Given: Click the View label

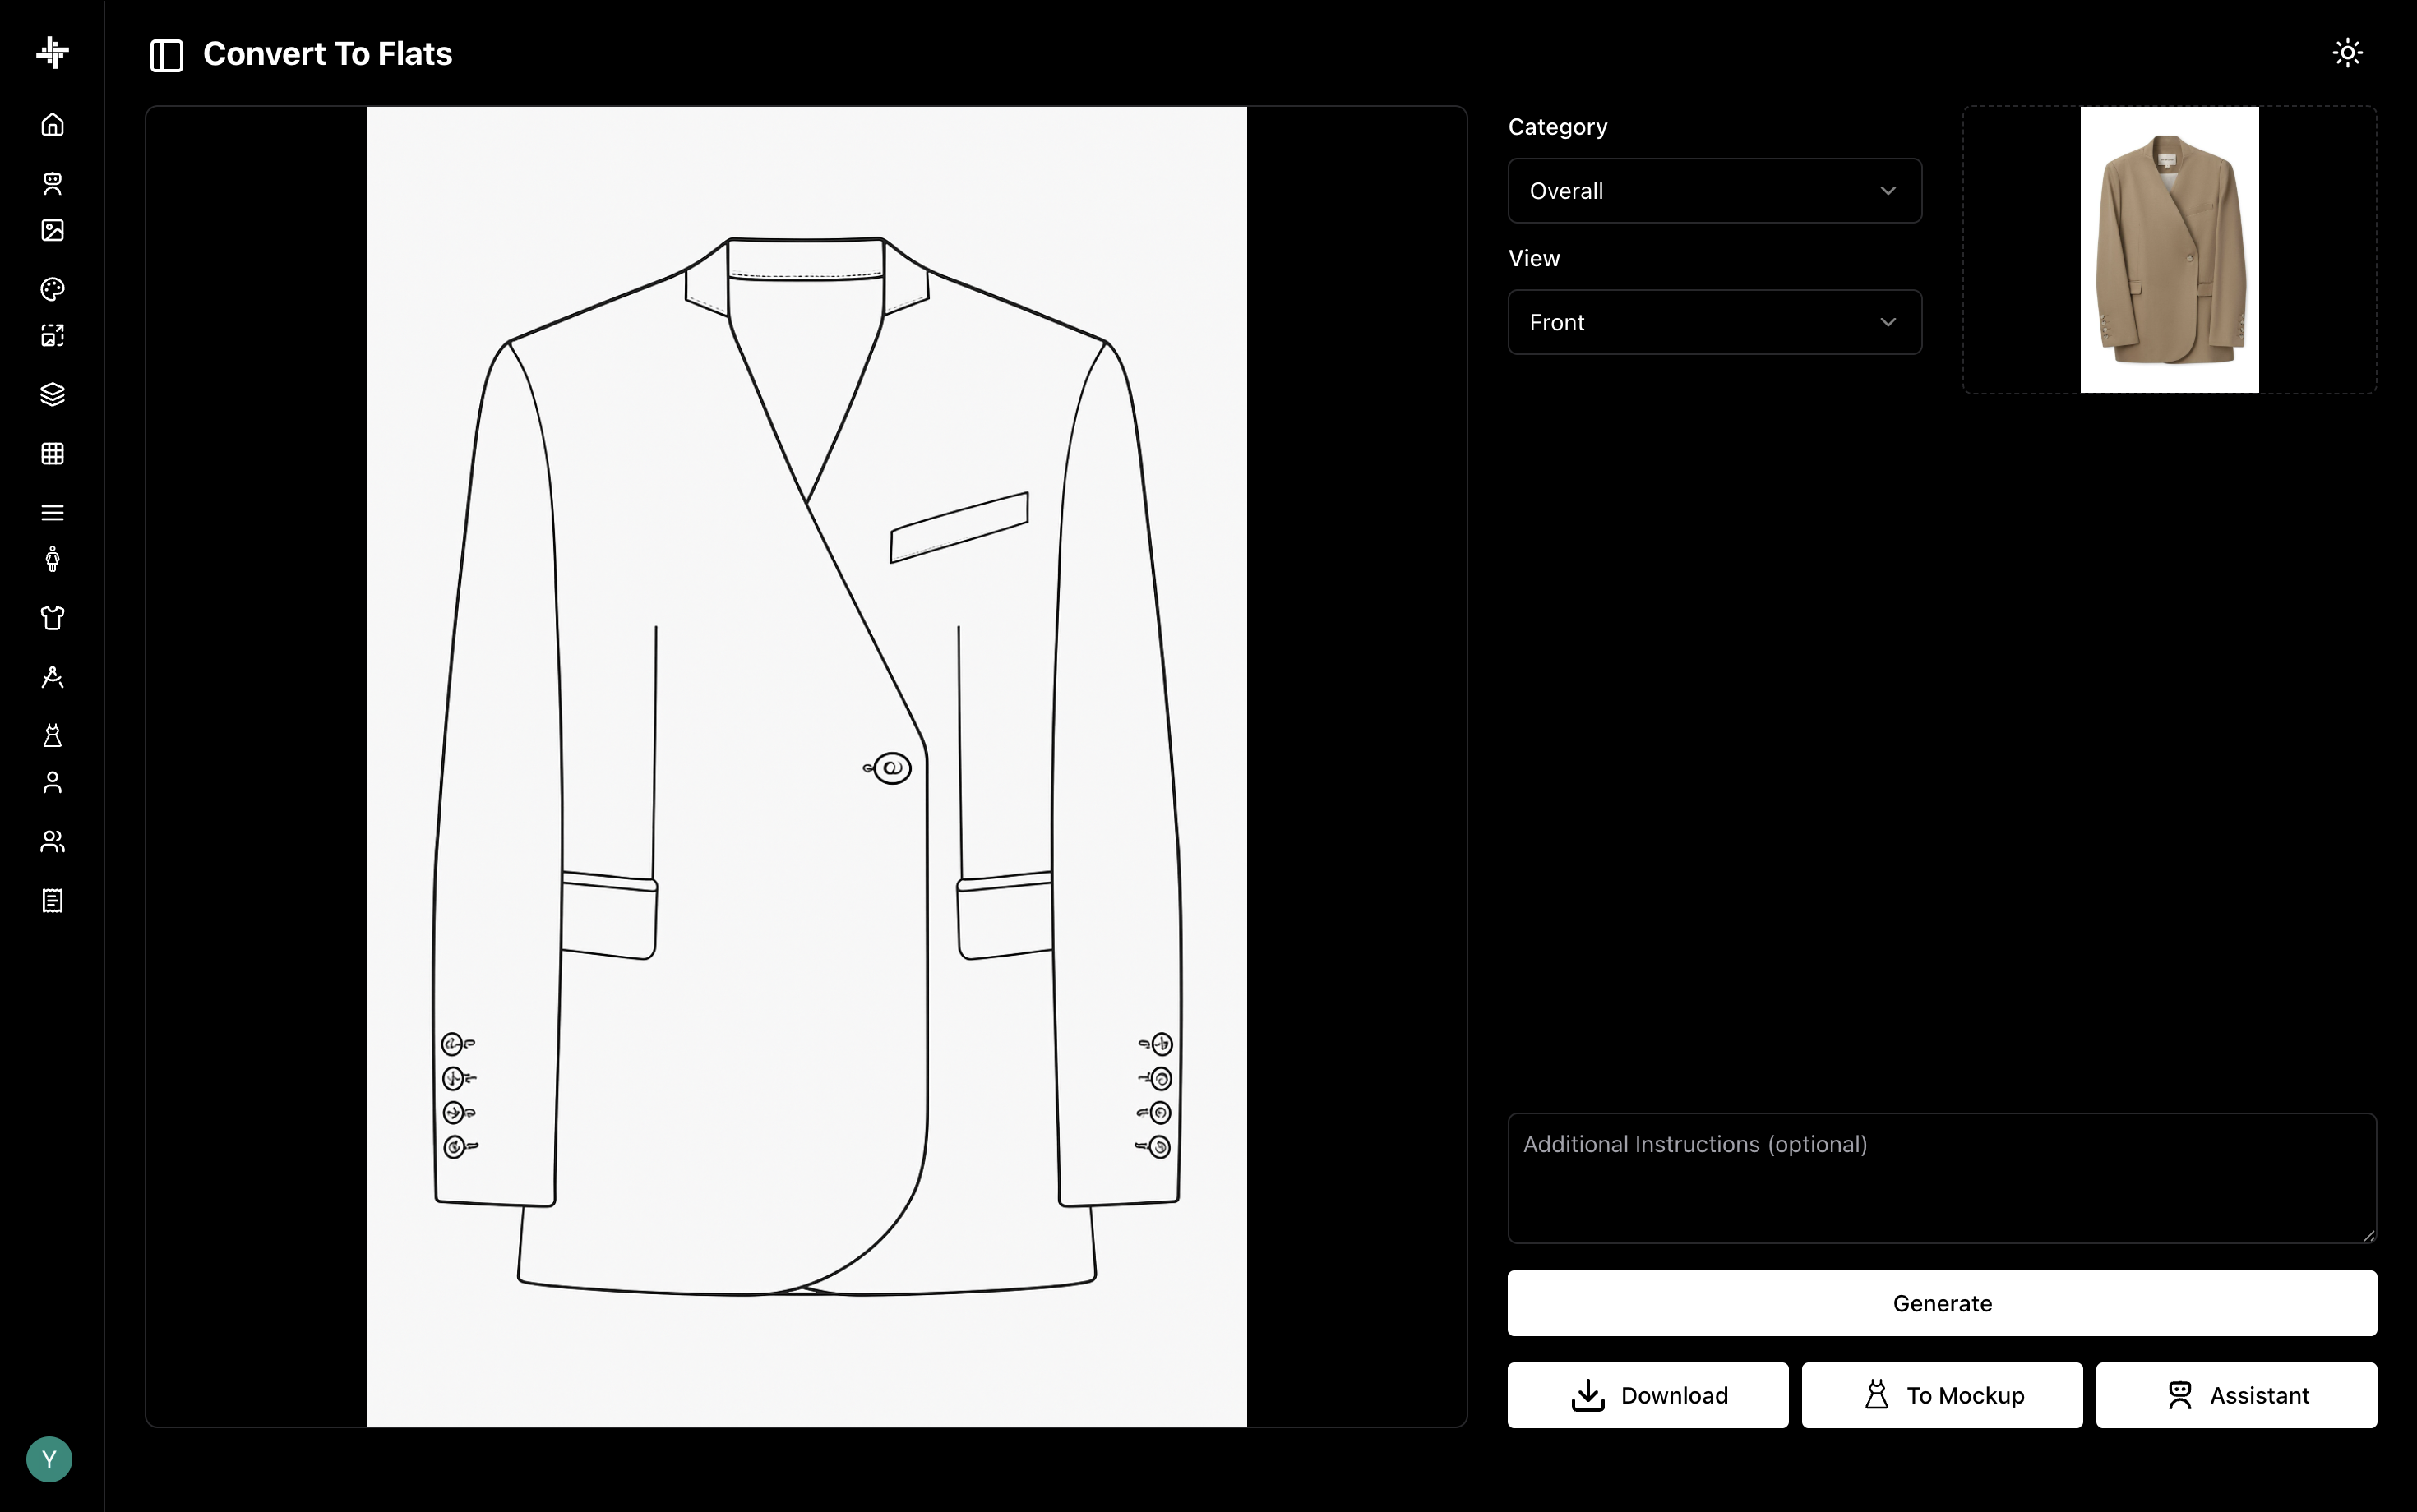Looking at the screenshot, I should tap(1533, 258).
